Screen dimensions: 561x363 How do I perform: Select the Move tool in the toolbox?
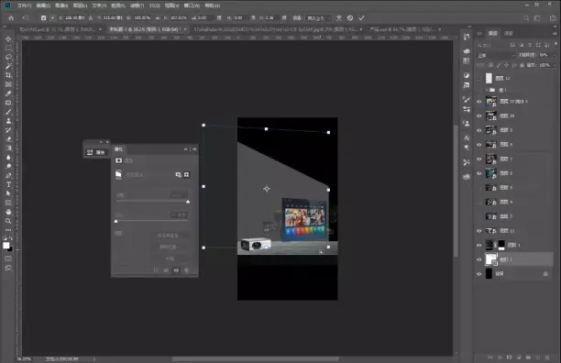(x=8, y=38)
